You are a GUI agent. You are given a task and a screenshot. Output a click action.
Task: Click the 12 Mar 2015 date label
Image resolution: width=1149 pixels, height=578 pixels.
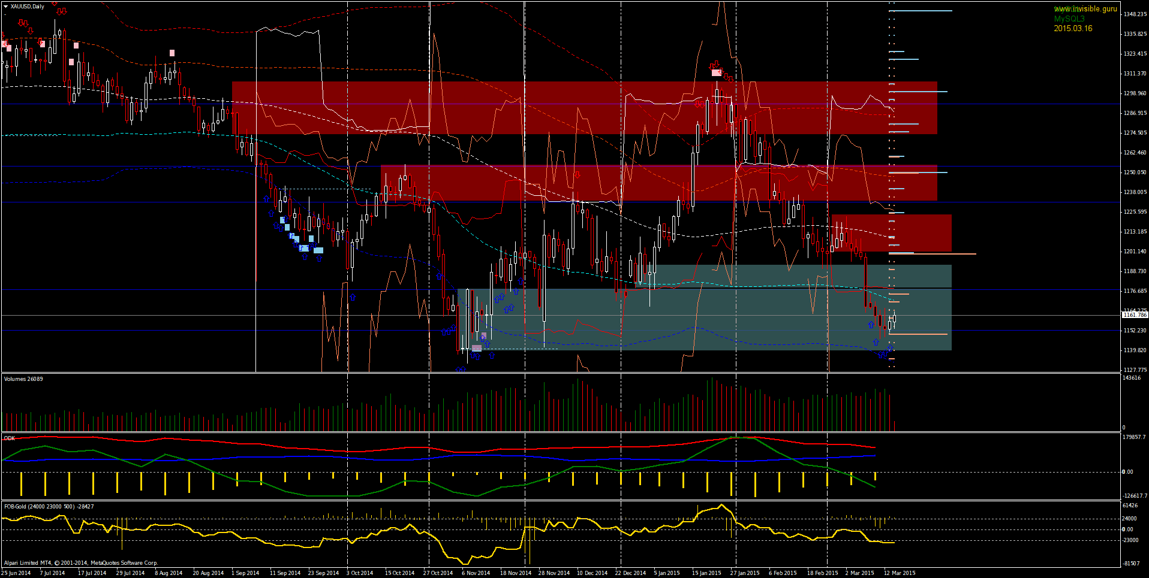(900, 573)
